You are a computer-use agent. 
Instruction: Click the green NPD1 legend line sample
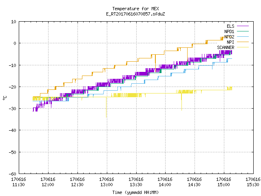coord(243,31)
